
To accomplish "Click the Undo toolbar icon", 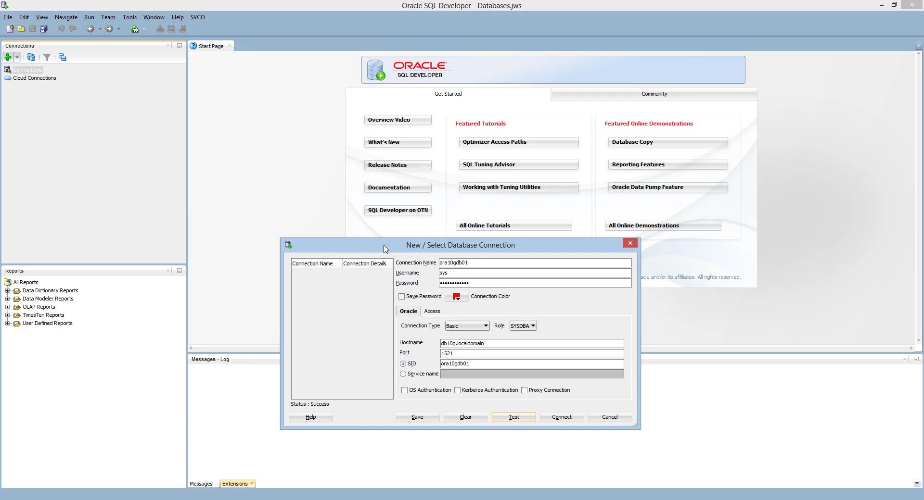I will (61, 29).
